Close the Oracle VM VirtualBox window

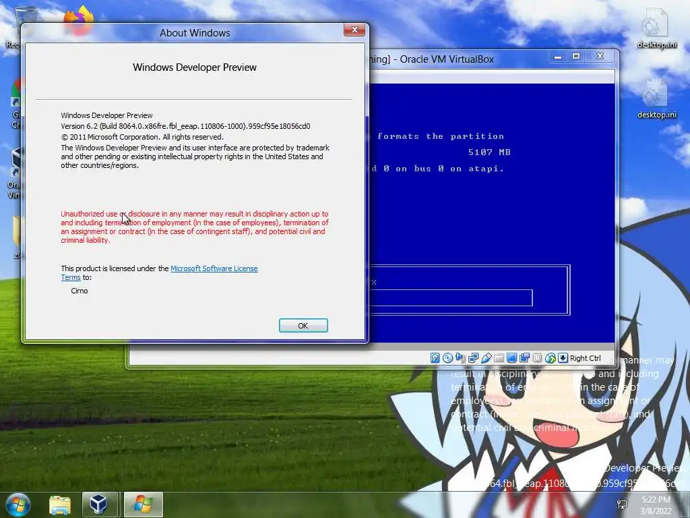coord(600,57)
